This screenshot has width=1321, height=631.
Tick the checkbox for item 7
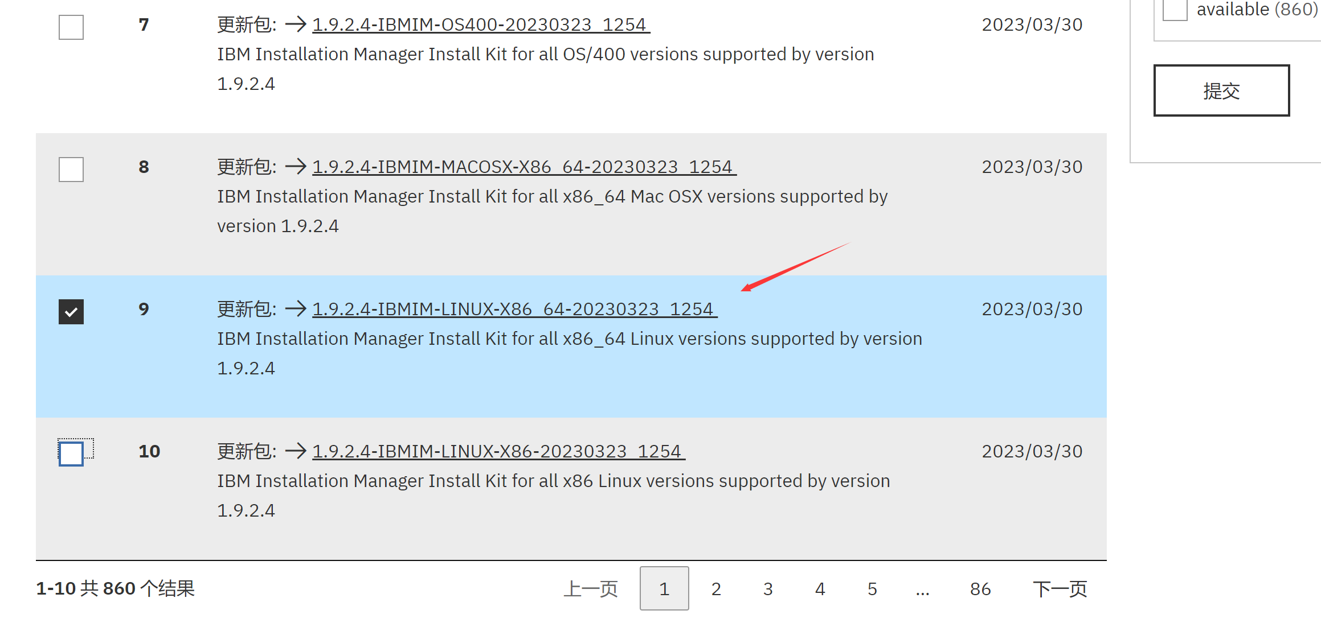click(71, 27)
